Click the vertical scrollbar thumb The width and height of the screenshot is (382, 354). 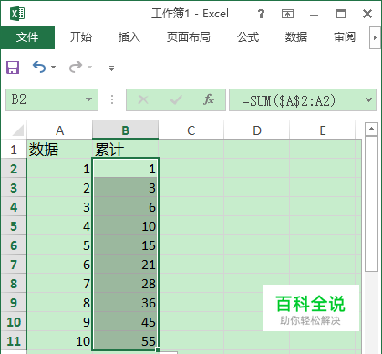(371, 204)
